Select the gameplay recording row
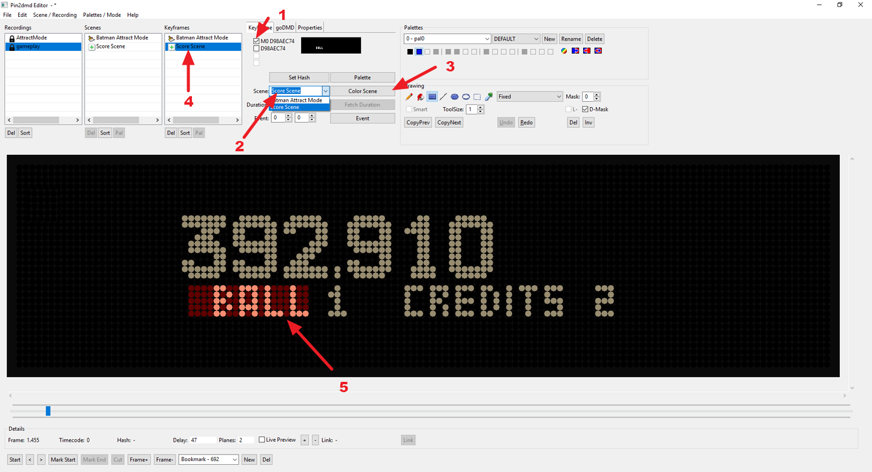Image resolution: width=872 pixels, height=472 pixels. (x=43, y=47)
